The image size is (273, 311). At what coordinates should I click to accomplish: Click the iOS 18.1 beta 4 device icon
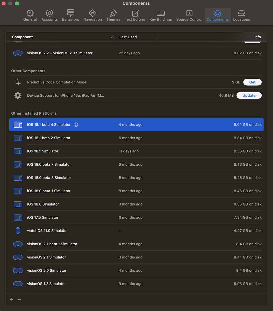[18, 125]
